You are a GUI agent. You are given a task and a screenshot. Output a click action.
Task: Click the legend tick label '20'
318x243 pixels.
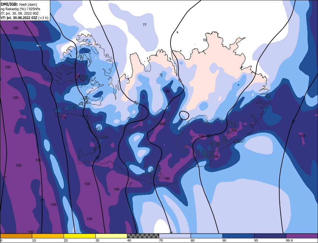point(66,240)
